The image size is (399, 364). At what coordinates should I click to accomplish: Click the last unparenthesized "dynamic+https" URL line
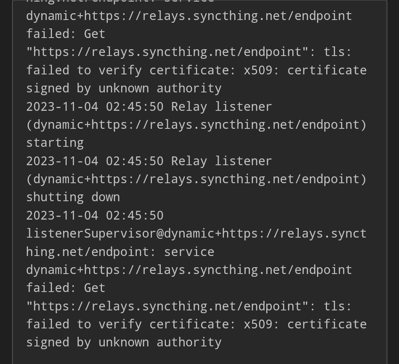tap(189, 270)
